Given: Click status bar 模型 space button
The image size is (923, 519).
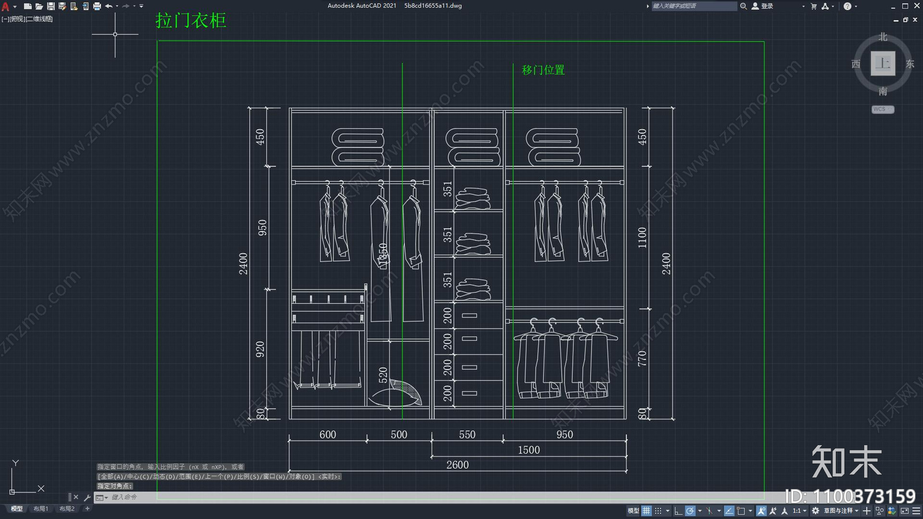Looking at the screenshot, I should (x=633, y=511).
